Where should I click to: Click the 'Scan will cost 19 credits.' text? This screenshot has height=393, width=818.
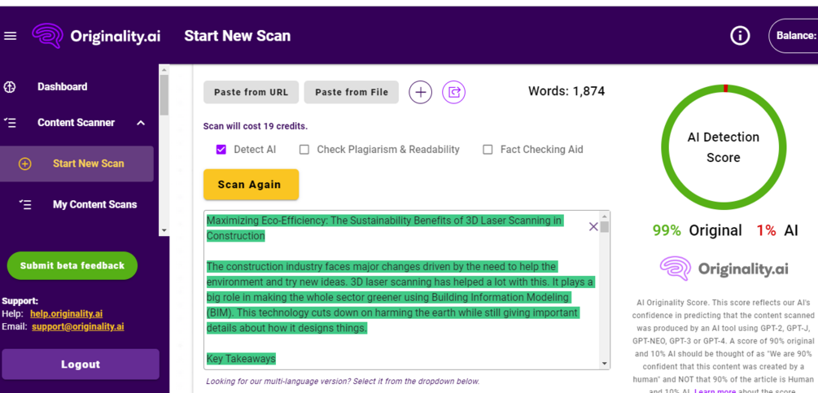256,126
